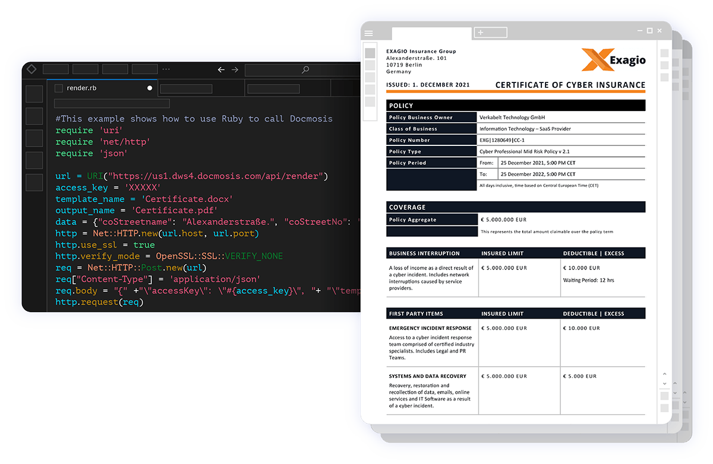The image size is (713, 464).
Task: Click the file icon beside render.rb
Action: [58, 88]
